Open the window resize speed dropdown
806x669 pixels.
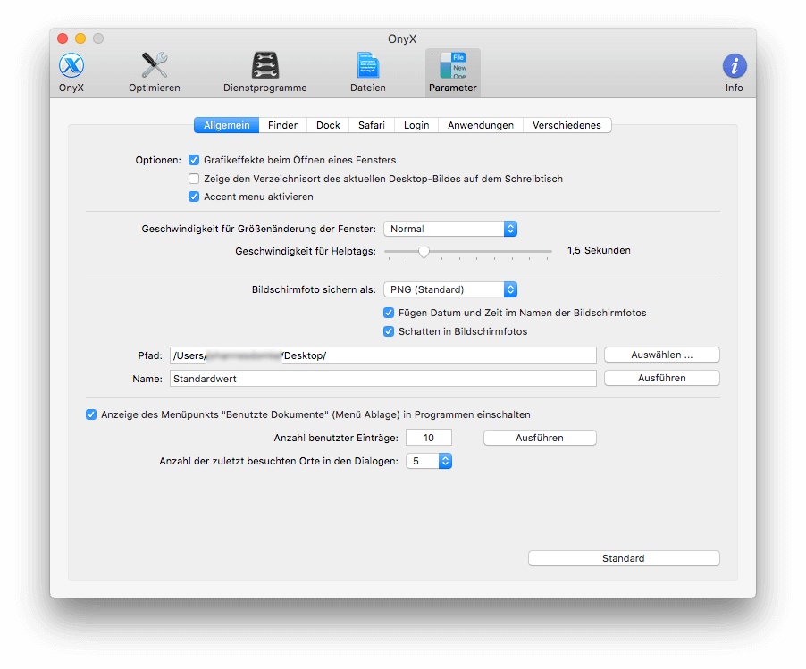point(450,230)
